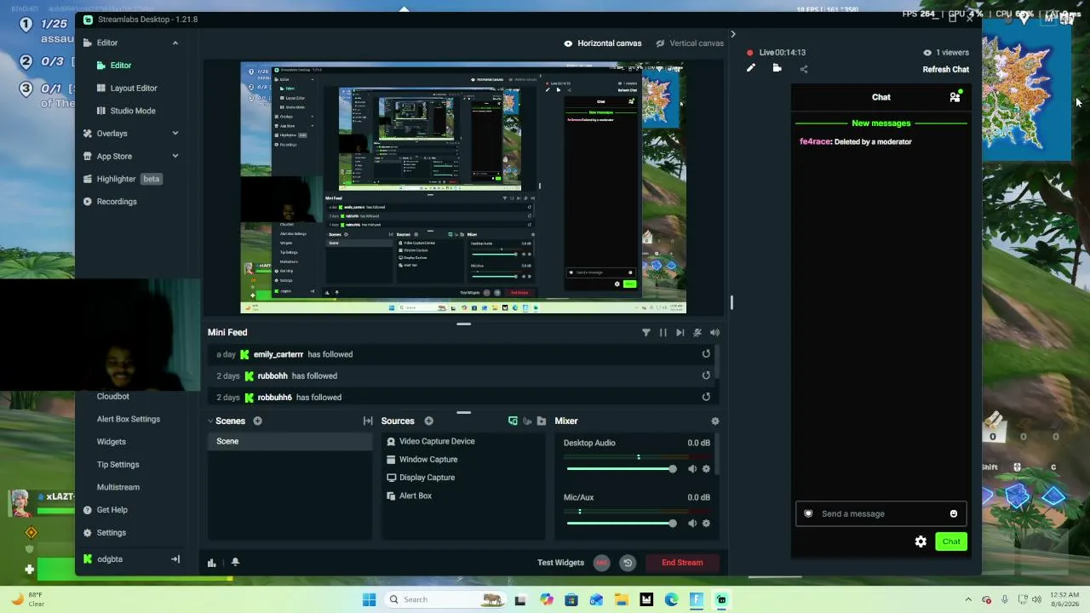
Task: Expand the Overlays menu
Action: [x=175, y=134]
